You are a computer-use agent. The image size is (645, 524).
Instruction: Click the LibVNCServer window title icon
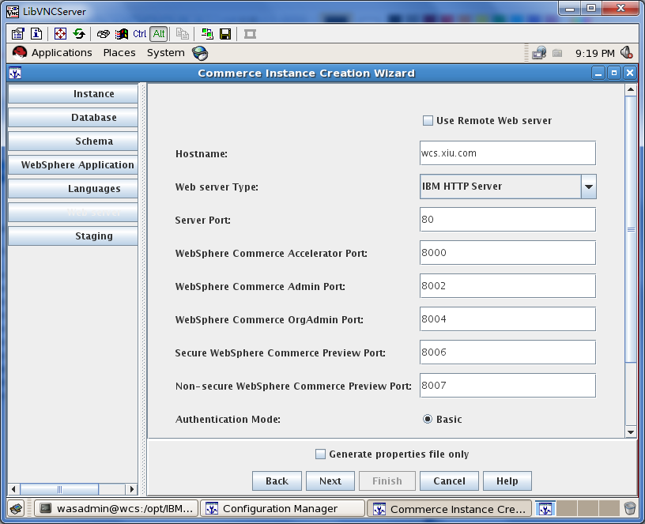click(x=13, y=12)
